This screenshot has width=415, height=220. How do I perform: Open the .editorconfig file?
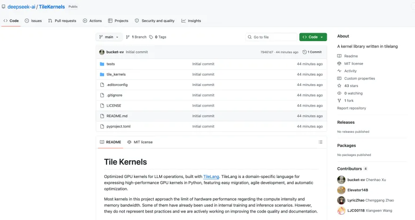[x=117, y=85]
